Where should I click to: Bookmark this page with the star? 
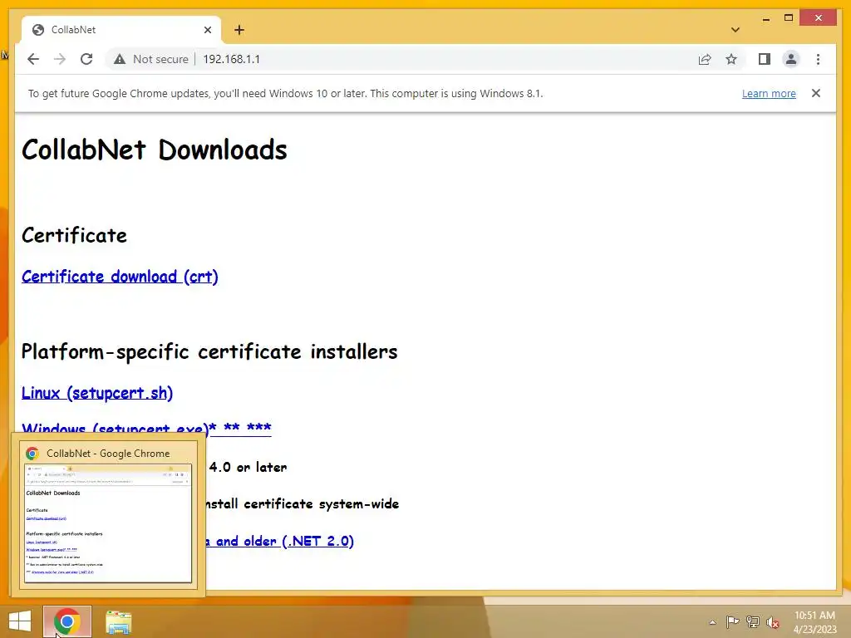click(731, 59)
